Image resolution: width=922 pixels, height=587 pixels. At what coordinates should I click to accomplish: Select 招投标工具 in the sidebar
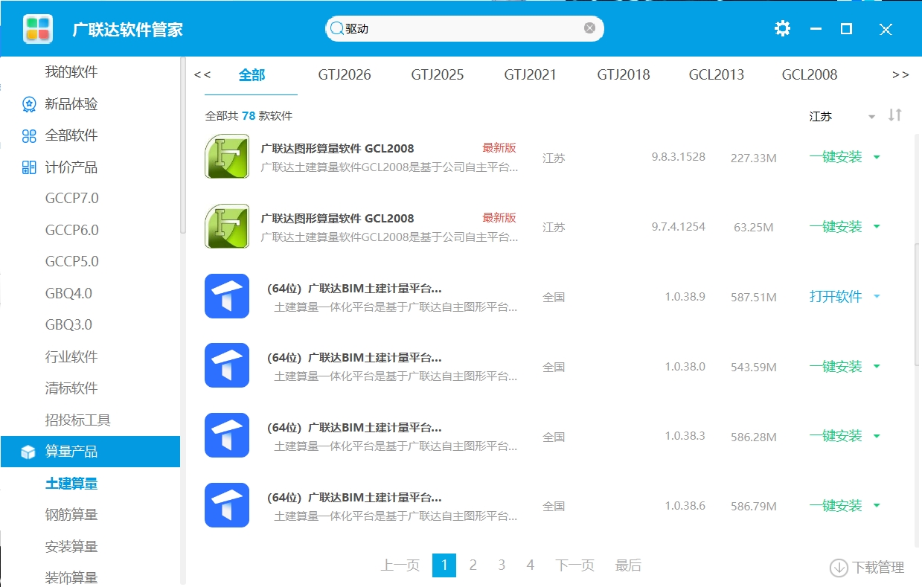tap(78, 420)
